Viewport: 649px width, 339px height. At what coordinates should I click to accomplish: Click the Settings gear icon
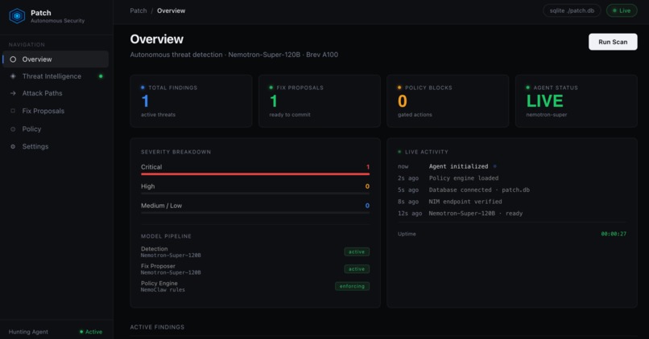tap(13, 146)
